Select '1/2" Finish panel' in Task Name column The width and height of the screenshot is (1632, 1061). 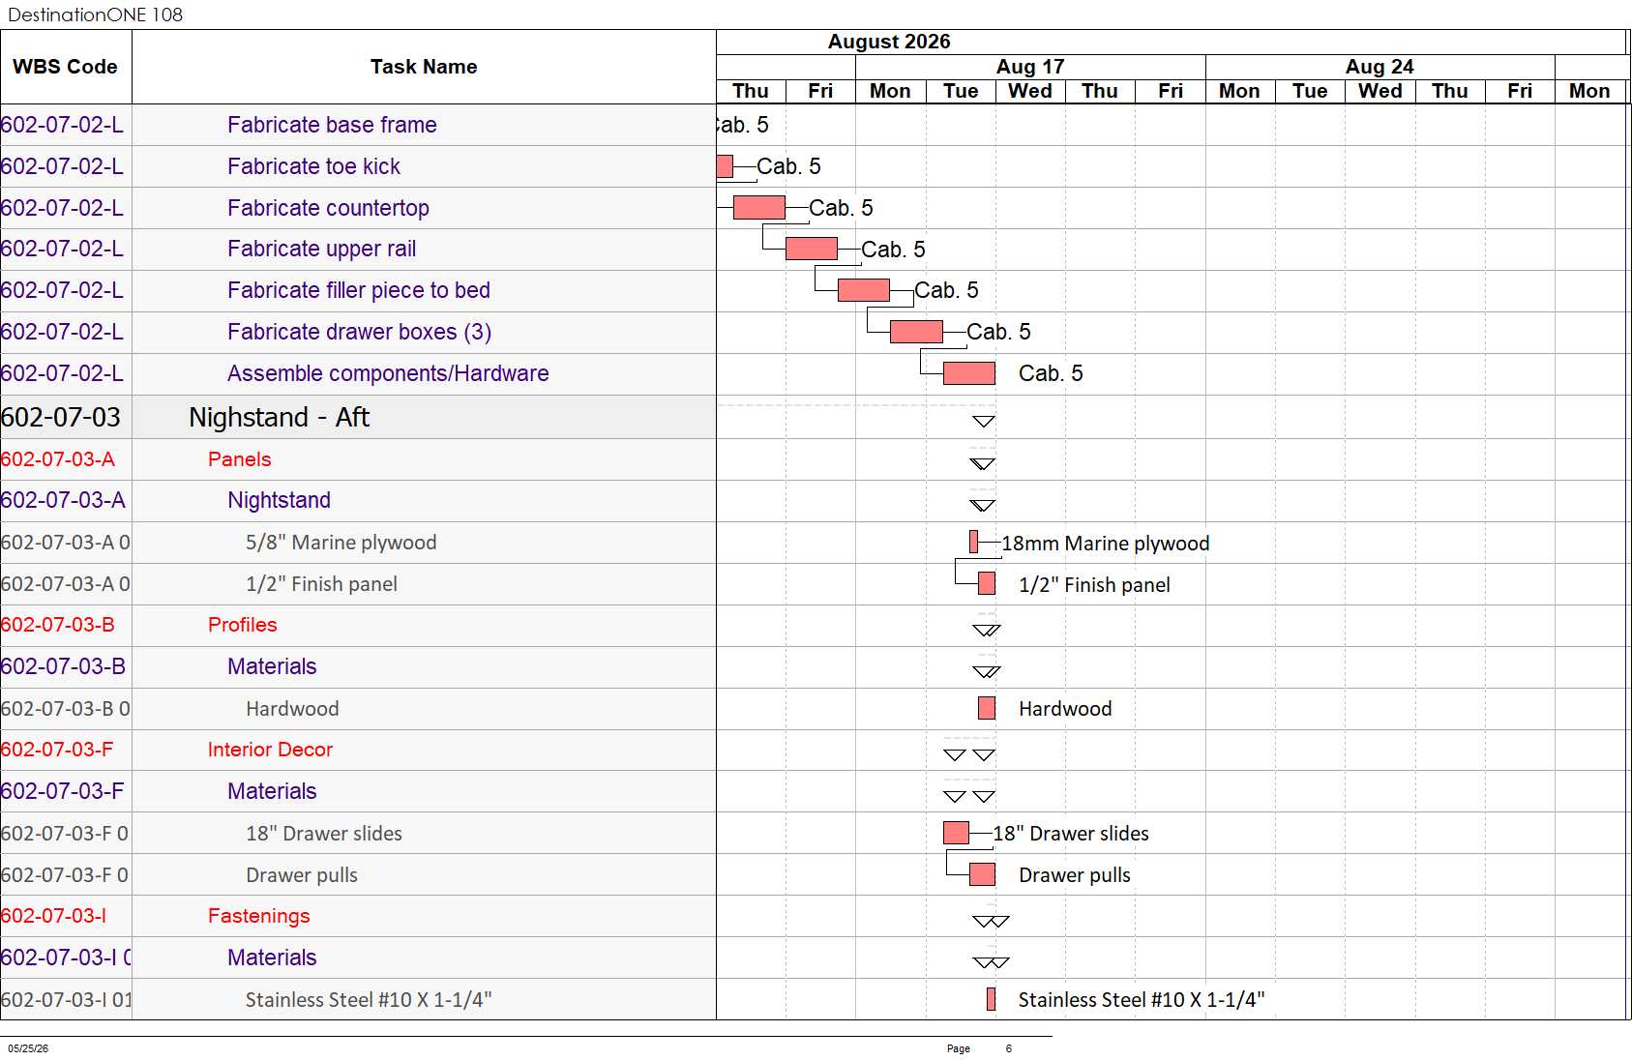point(321,584)
